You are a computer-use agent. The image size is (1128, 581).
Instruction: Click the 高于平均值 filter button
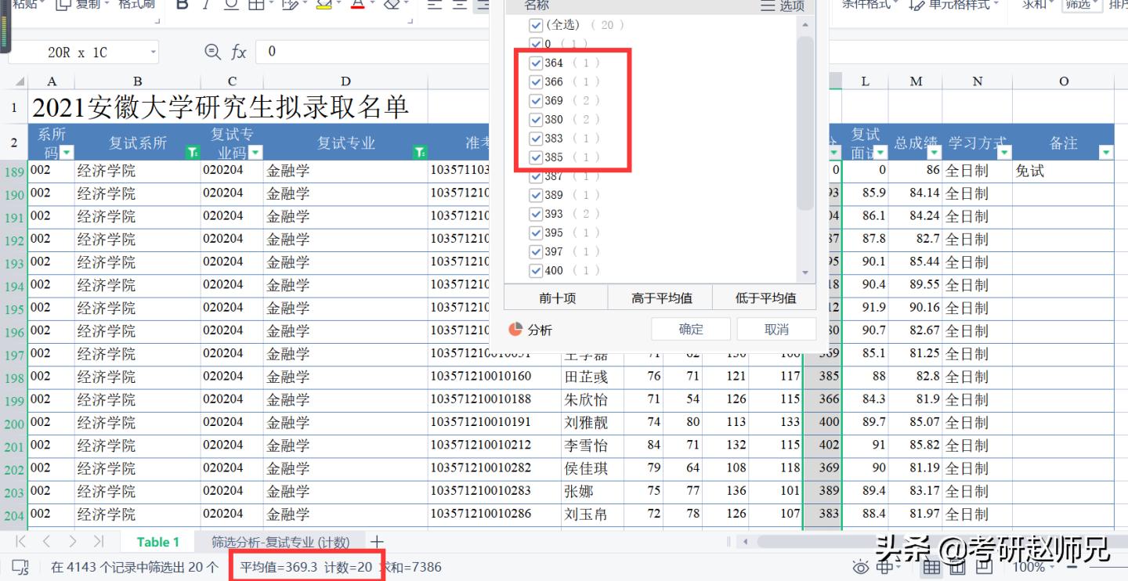660,298
